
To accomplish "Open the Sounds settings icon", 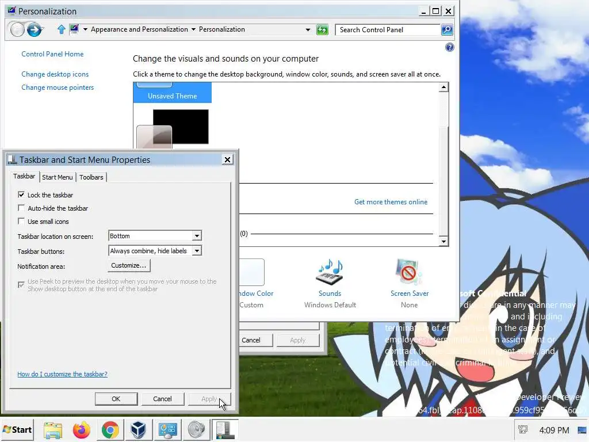I will pos(330,272).
